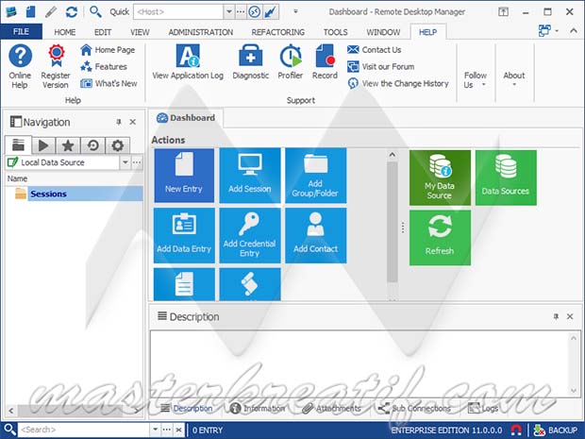Click Register Version ribbon icon

(x=56, y=66)
